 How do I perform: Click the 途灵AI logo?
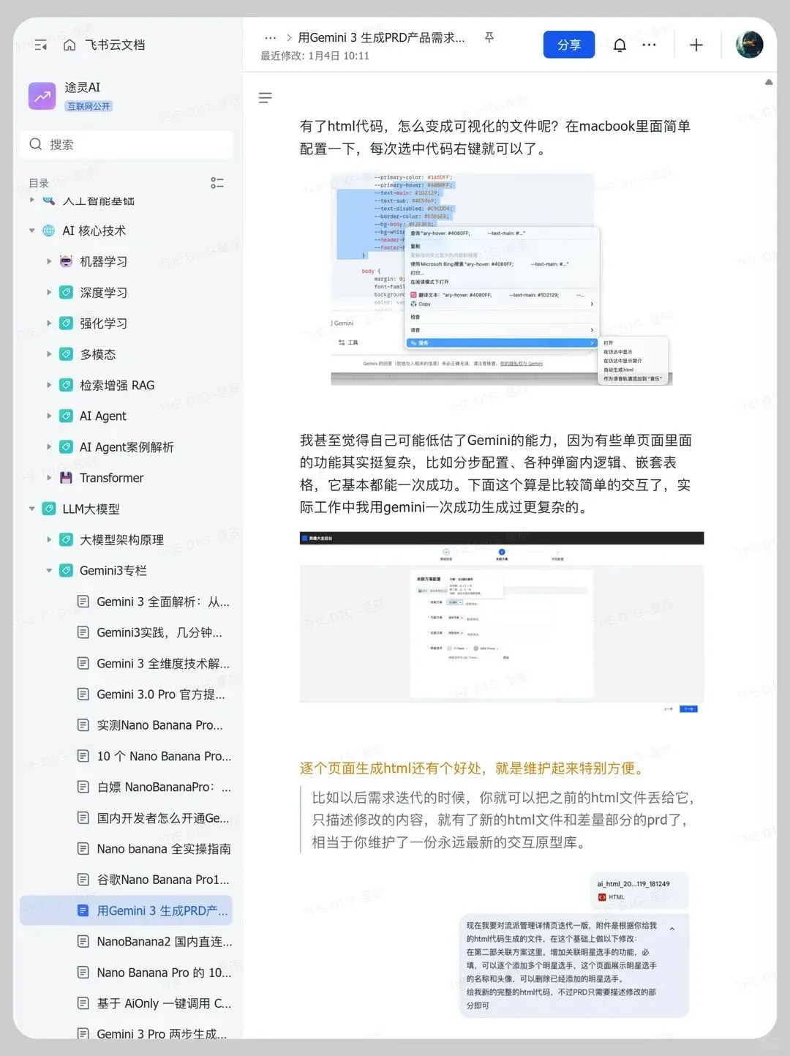coord(42,96)
